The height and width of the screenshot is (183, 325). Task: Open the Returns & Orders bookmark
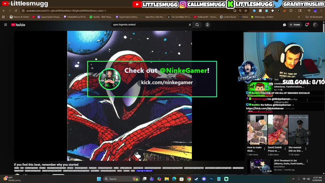[x=20, y=17]
